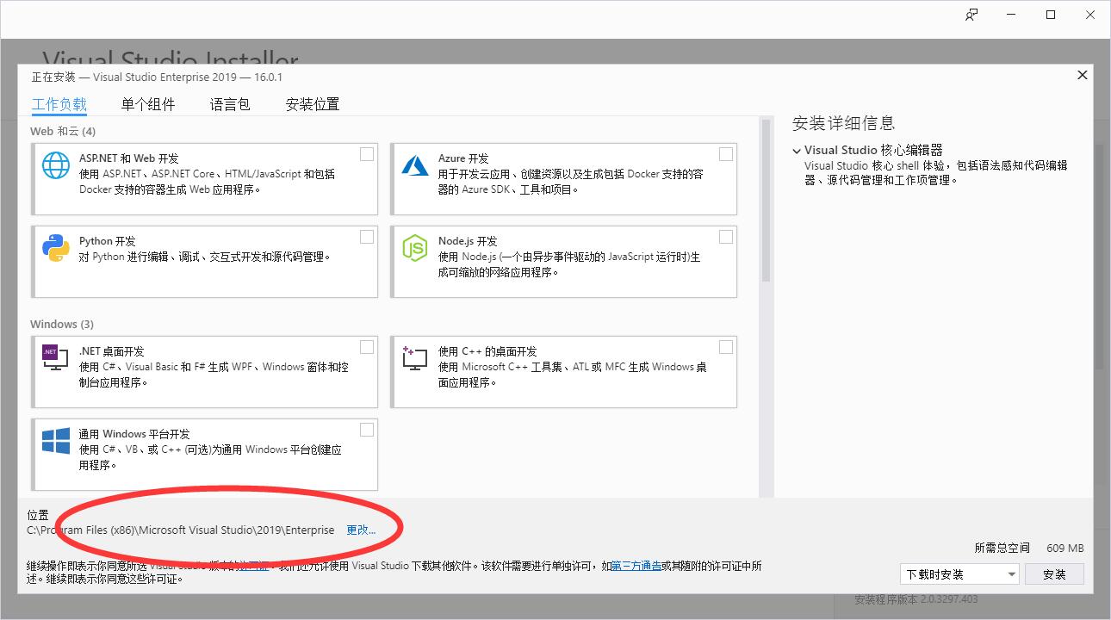Click the Python logo icon
Screen dimensions: 1111x620
(56, 248)
